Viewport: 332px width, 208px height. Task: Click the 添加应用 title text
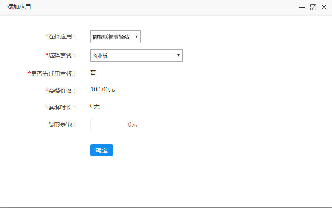click(x=19, y=7)
